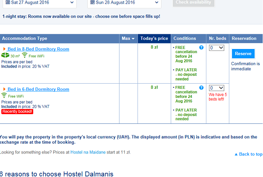Open beds number dropdown for 6-Bed room
263x177 pixels.
coord(216,88)
